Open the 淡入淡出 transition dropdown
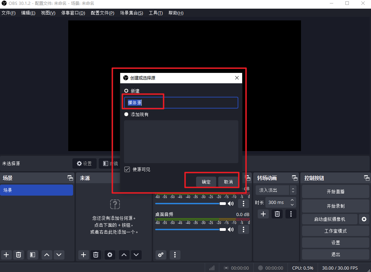Viewport: 371px width, 272px height. pyautogui.click(x=276, y=190)
